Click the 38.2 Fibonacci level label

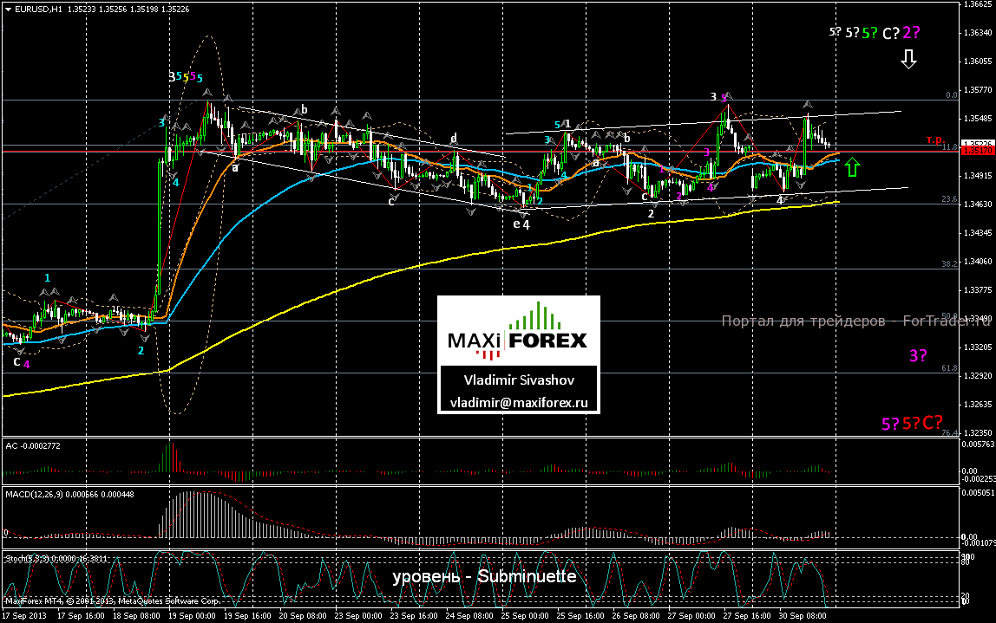(x=948, y=263)
